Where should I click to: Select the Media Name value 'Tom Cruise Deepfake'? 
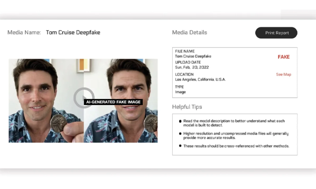coord(73,32)
